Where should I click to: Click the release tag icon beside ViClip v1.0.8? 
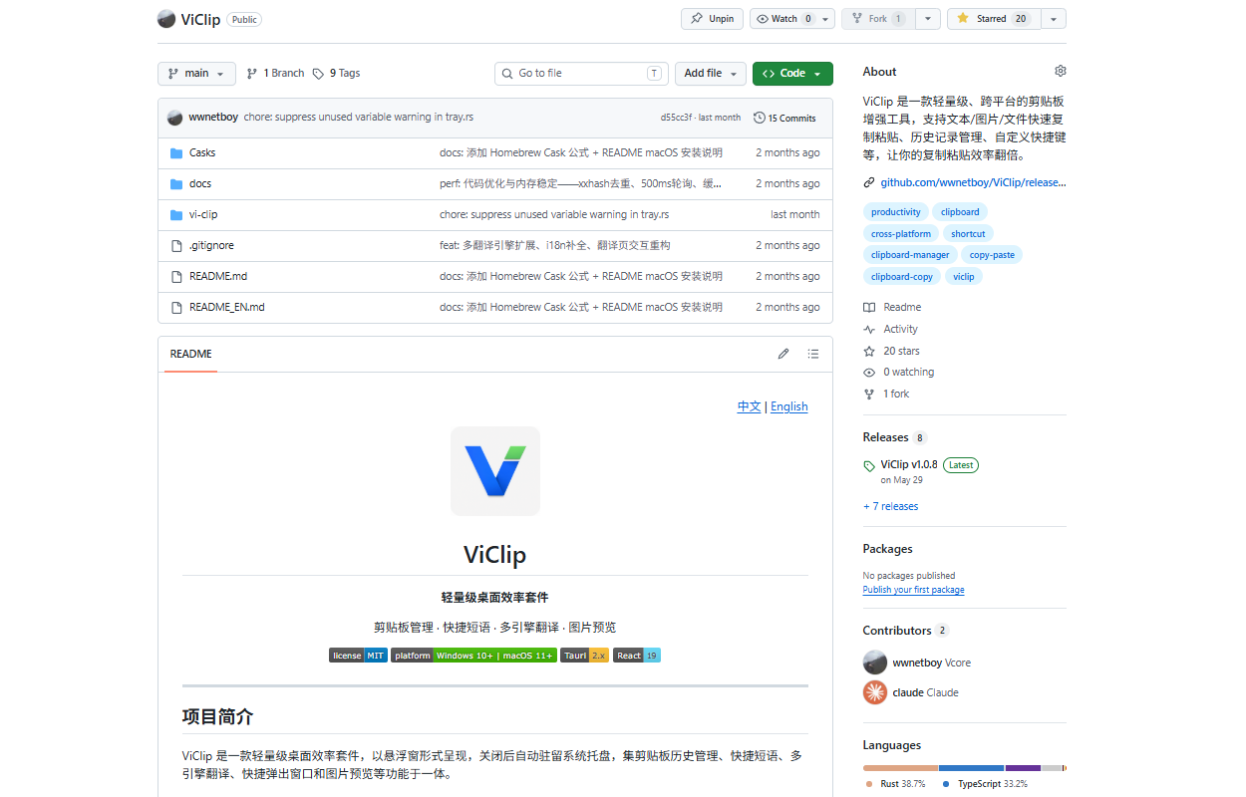[x=869, y=465]
